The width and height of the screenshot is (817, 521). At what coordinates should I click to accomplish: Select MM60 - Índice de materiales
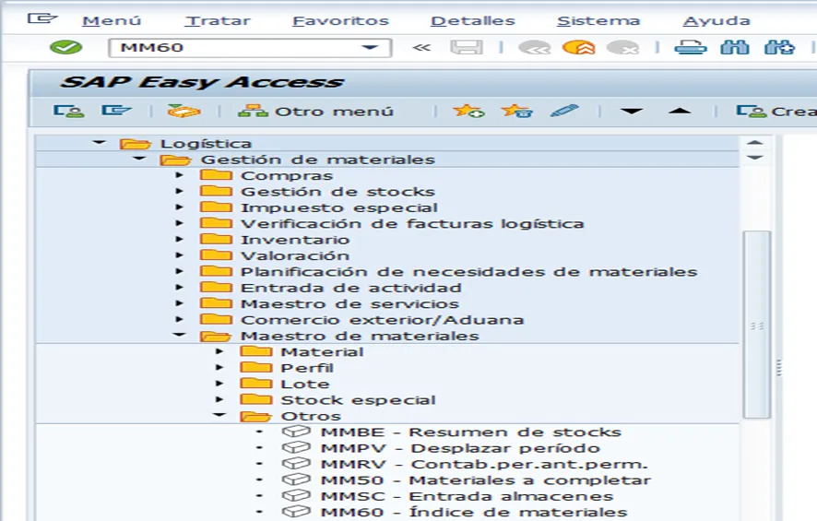[474, 513]
